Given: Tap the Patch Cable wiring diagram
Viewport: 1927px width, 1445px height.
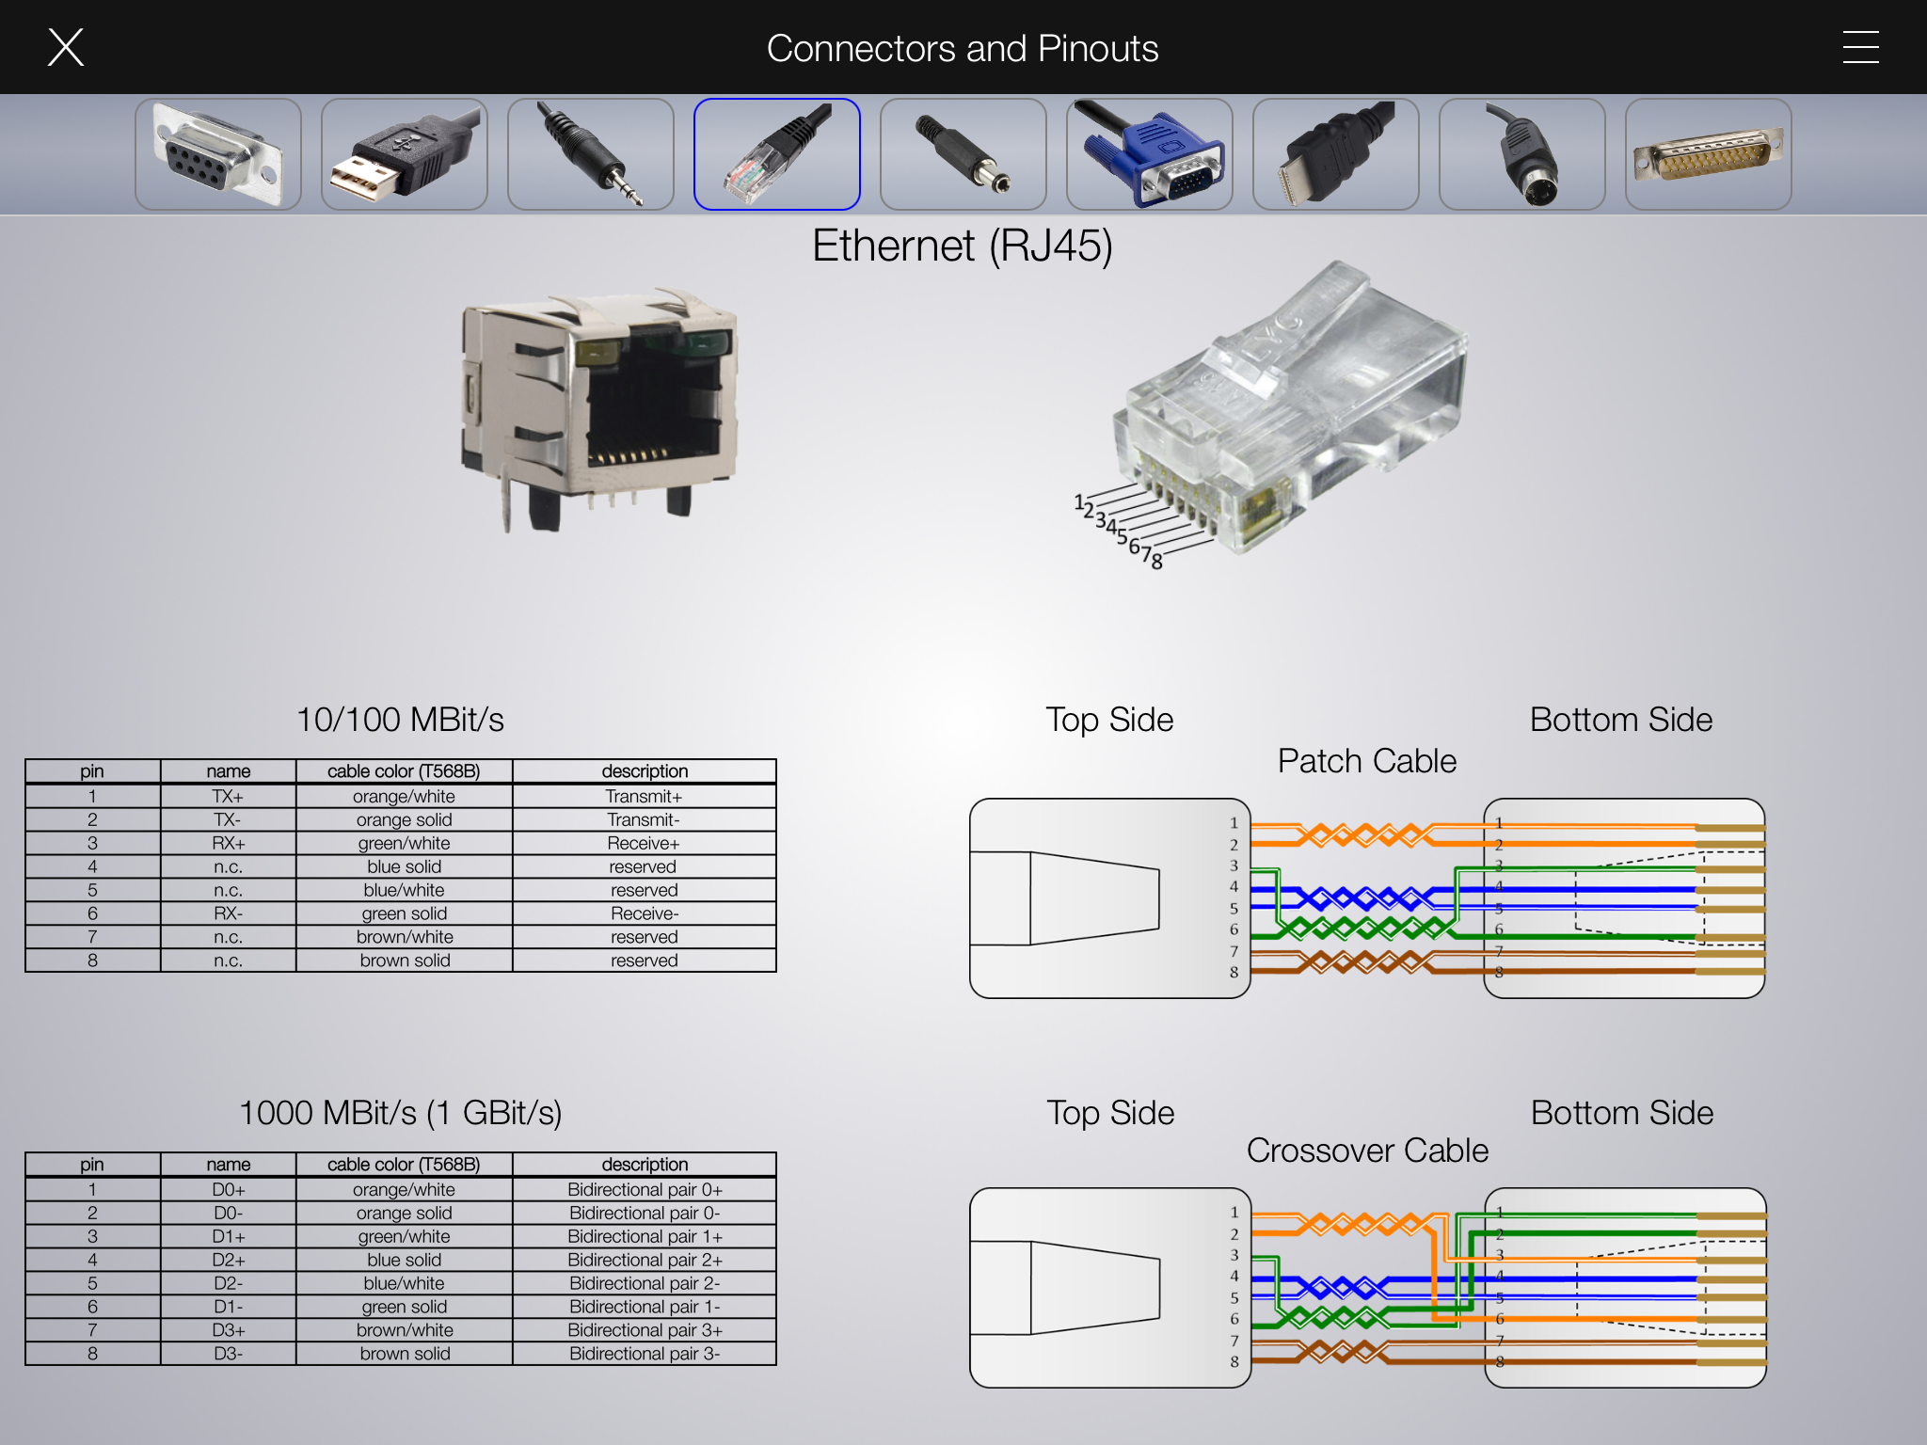Looking at the screenshot, I should [x=1367, y=898].
